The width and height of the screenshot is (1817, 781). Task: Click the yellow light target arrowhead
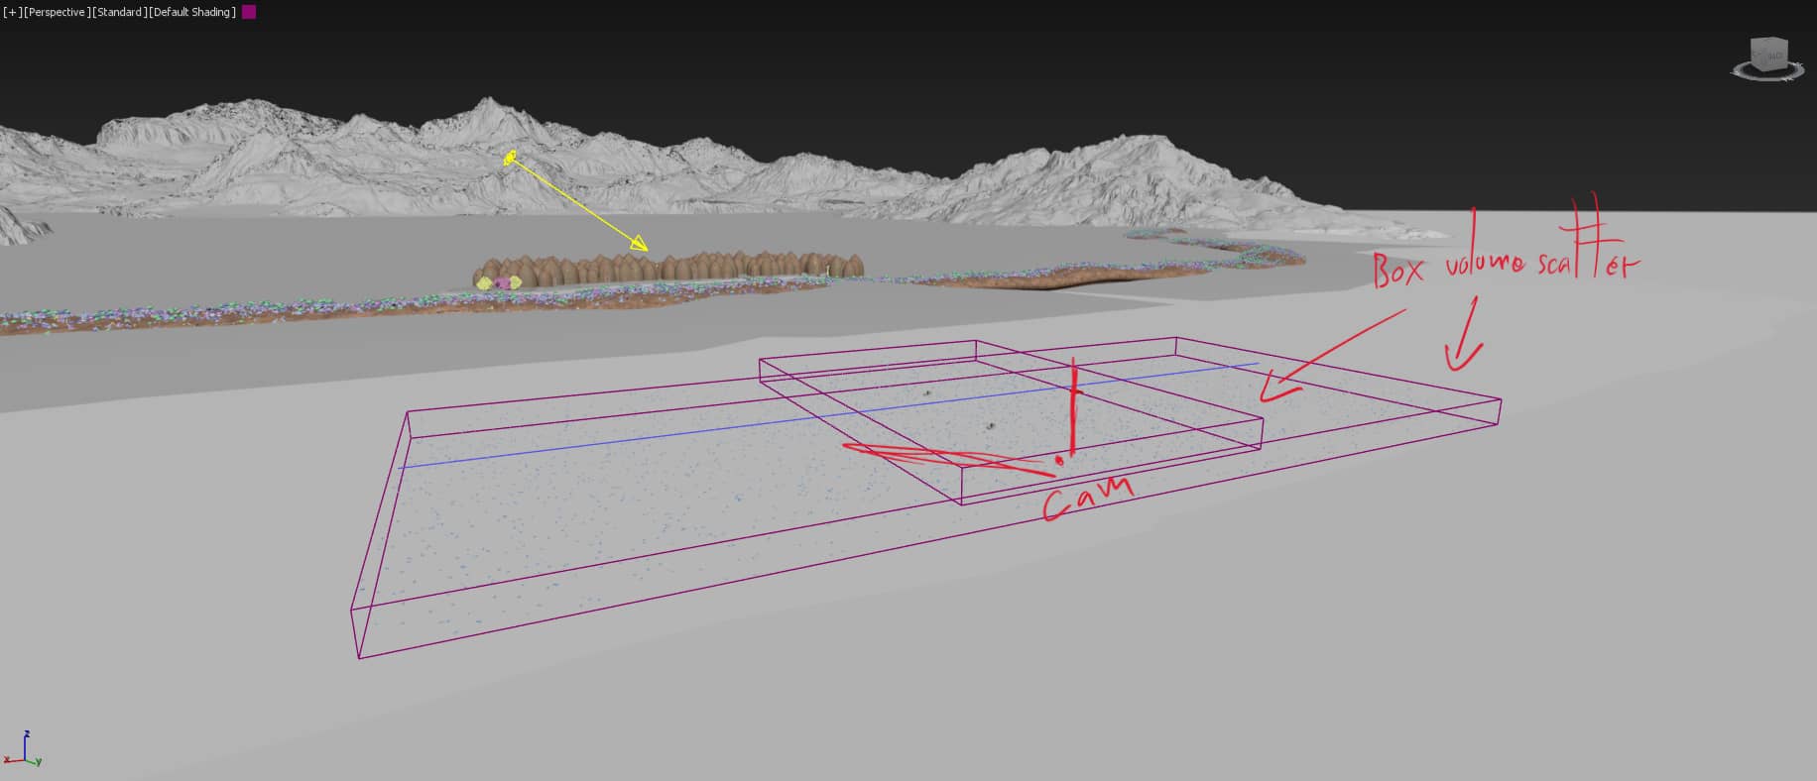click(x=640, y=244)
